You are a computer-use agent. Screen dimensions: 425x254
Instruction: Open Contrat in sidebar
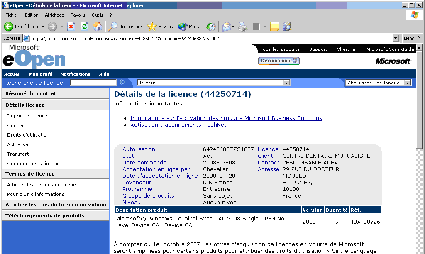16,125
